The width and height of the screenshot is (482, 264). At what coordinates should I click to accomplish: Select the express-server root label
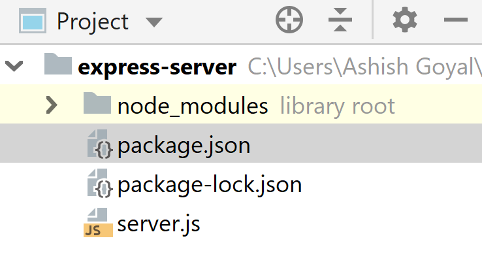click(x=157, y=67)
